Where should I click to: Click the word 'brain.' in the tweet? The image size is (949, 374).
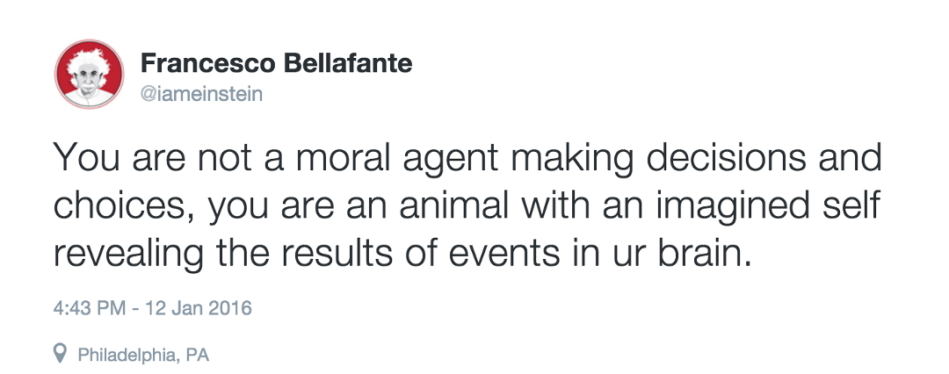click(x=705, y=255)
